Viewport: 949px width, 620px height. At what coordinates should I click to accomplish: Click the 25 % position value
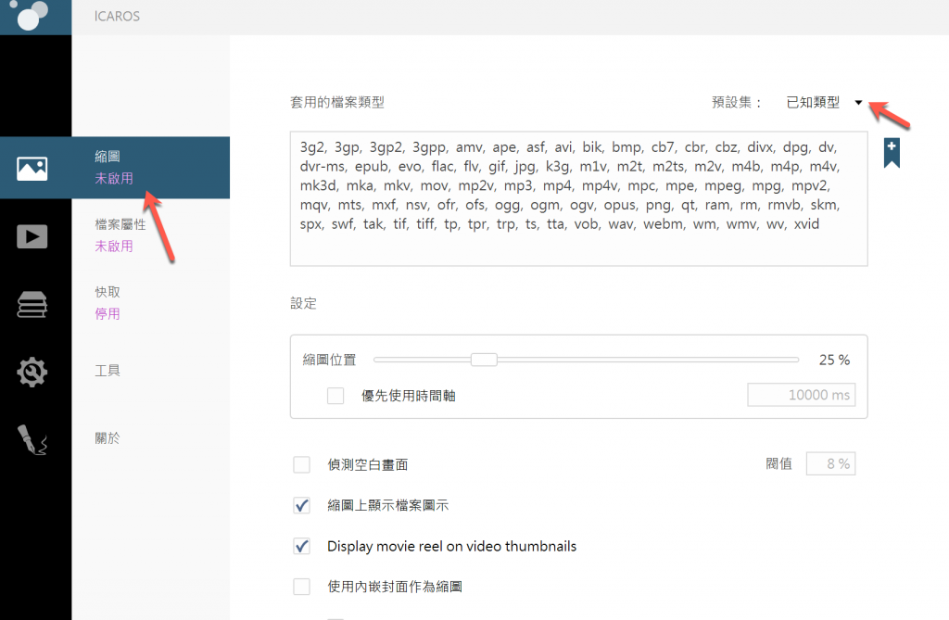click(x=834, y=361)
